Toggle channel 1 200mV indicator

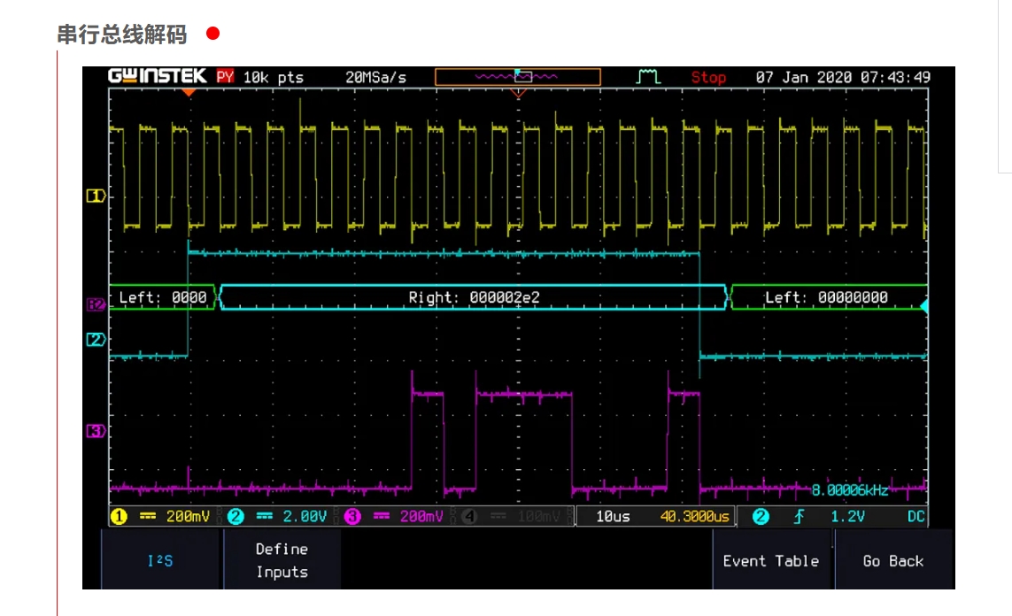(160, 516)
